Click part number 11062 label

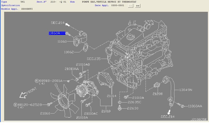(69, 52)
